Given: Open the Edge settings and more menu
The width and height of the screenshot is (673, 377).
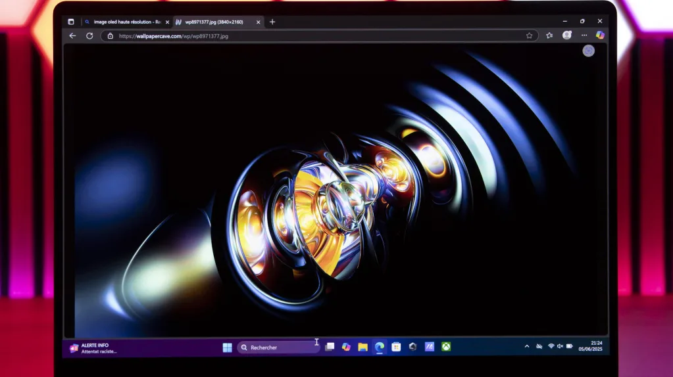Looking at the screenshot, I should 584,35.
